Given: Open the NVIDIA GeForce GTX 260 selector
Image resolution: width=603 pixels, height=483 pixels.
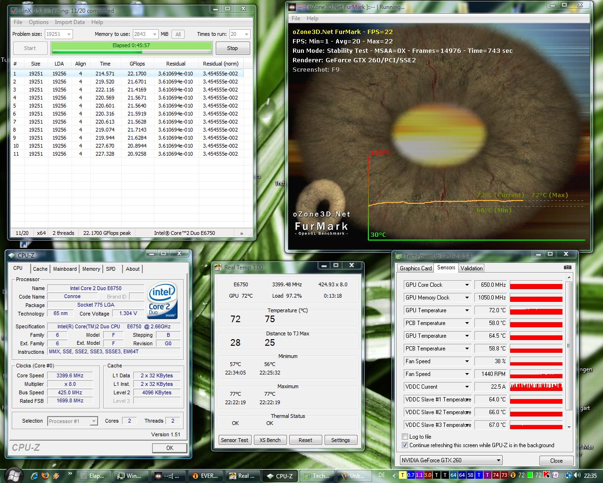Looking at the screenshot, I should click(451, 460).
